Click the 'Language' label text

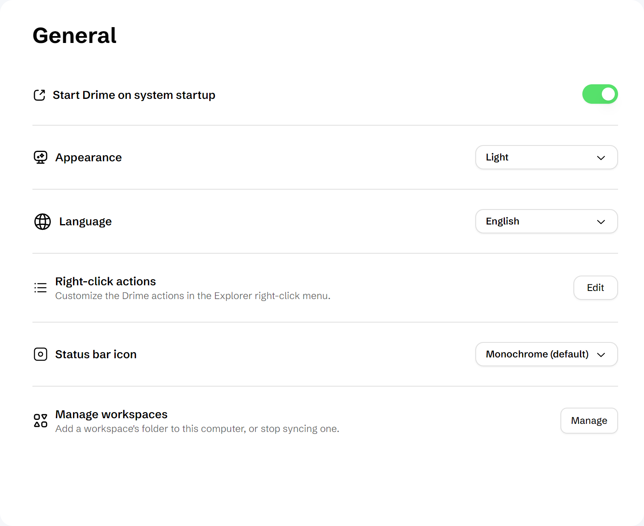tap(85, 222)
